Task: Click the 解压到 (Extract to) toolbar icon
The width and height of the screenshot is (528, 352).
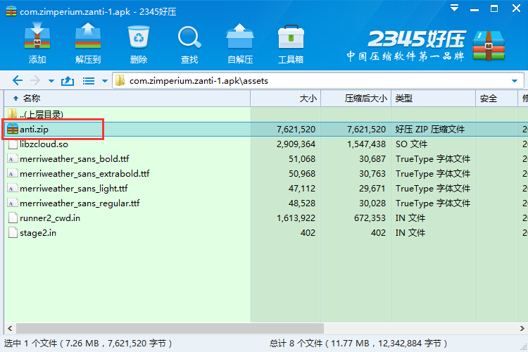Action: [x=88, y=36]
